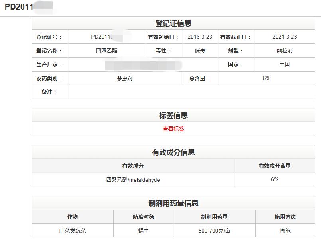Screen dimensions: 321x239
Task: Click the PD2011 registration number heading
Action: pos(18,6)
